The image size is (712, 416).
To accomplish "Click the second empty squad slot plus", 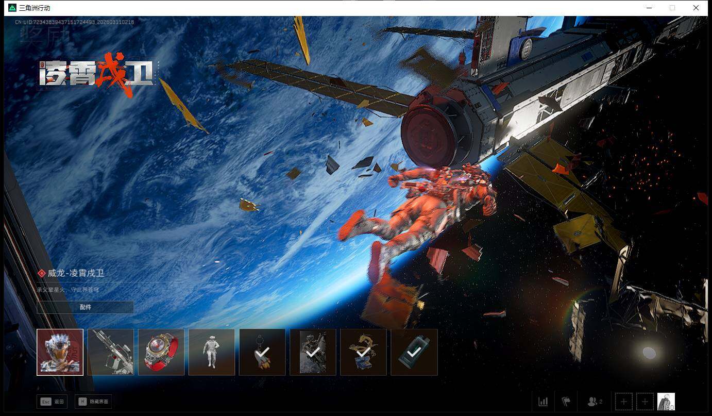I will [645, 402].
